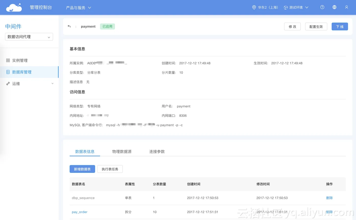This screenshot has width=356, height=220.
Task: Open the pay_order table link
Action: pyautogui.click(x=80, y=212)
